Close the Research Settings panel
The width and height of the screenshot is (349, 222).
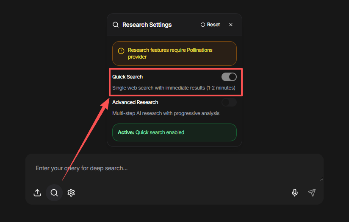tap(231, 25)
